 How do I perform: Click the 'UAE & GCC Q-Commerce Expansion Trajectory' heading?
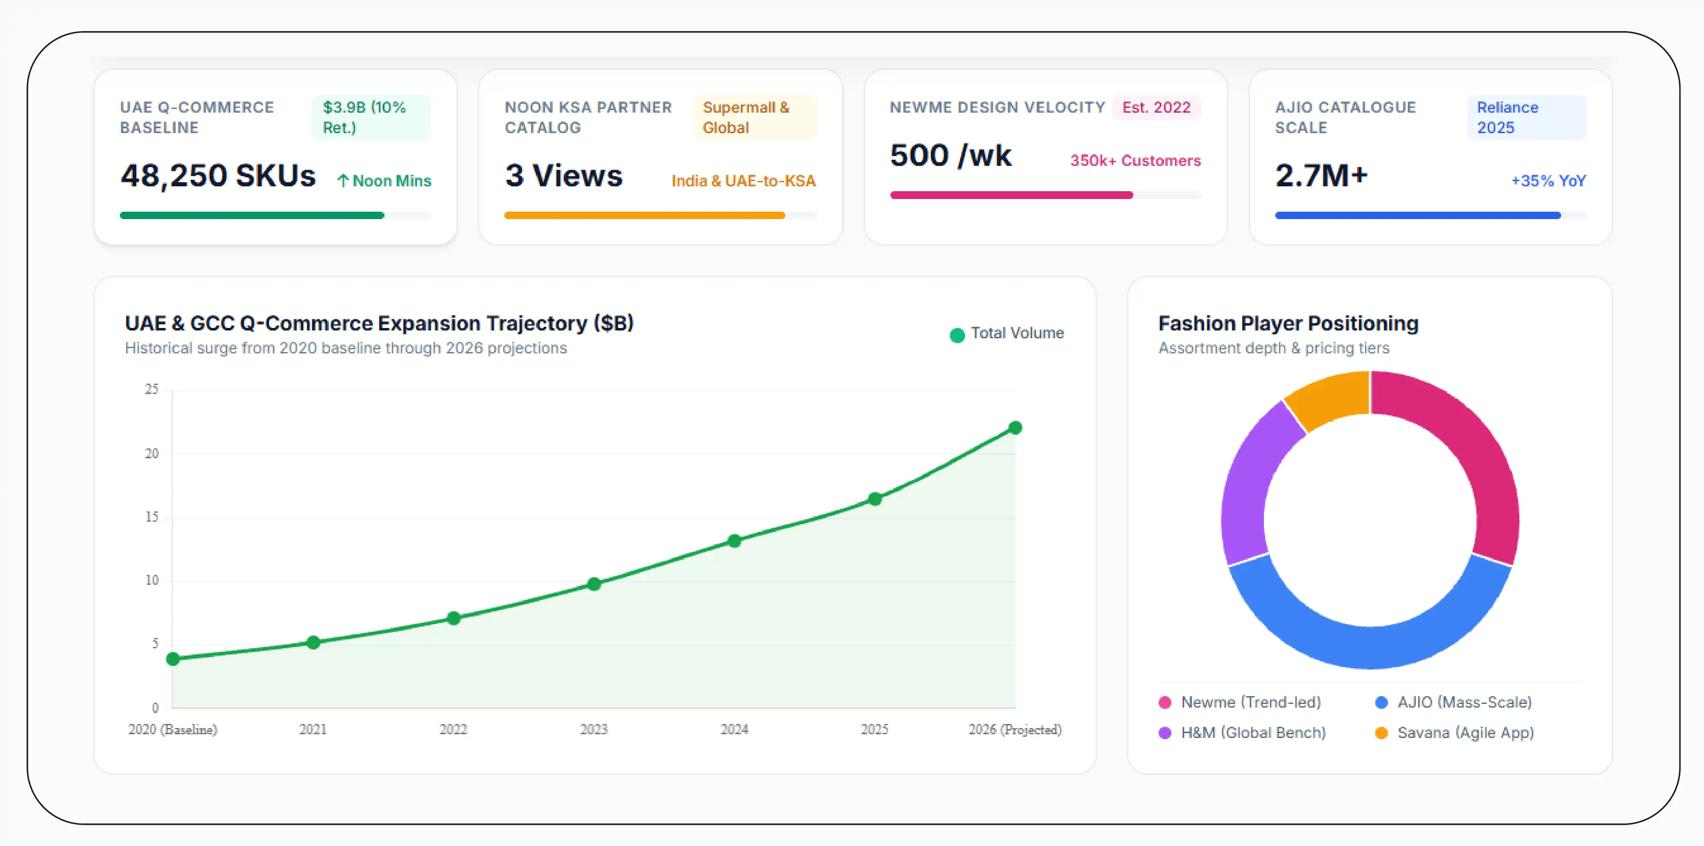[379, 323]
